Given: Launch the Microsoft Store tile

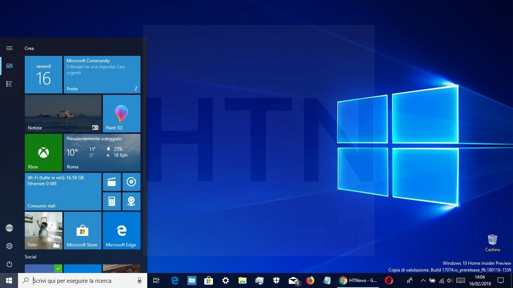Looking at the screenshot, I should [x=83, y=231].
